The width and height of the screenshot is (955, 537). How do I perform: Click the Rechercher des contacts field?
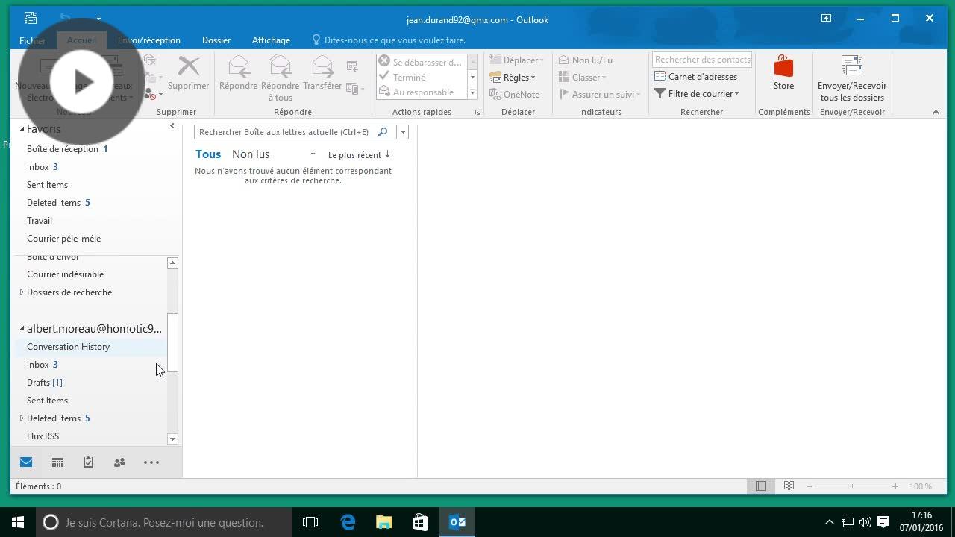click(x=702, y=60)
